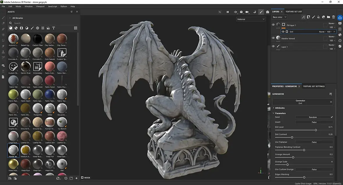
Task: Open the camera screenshot icon in viewport toolbar
Action: (267, 12)
